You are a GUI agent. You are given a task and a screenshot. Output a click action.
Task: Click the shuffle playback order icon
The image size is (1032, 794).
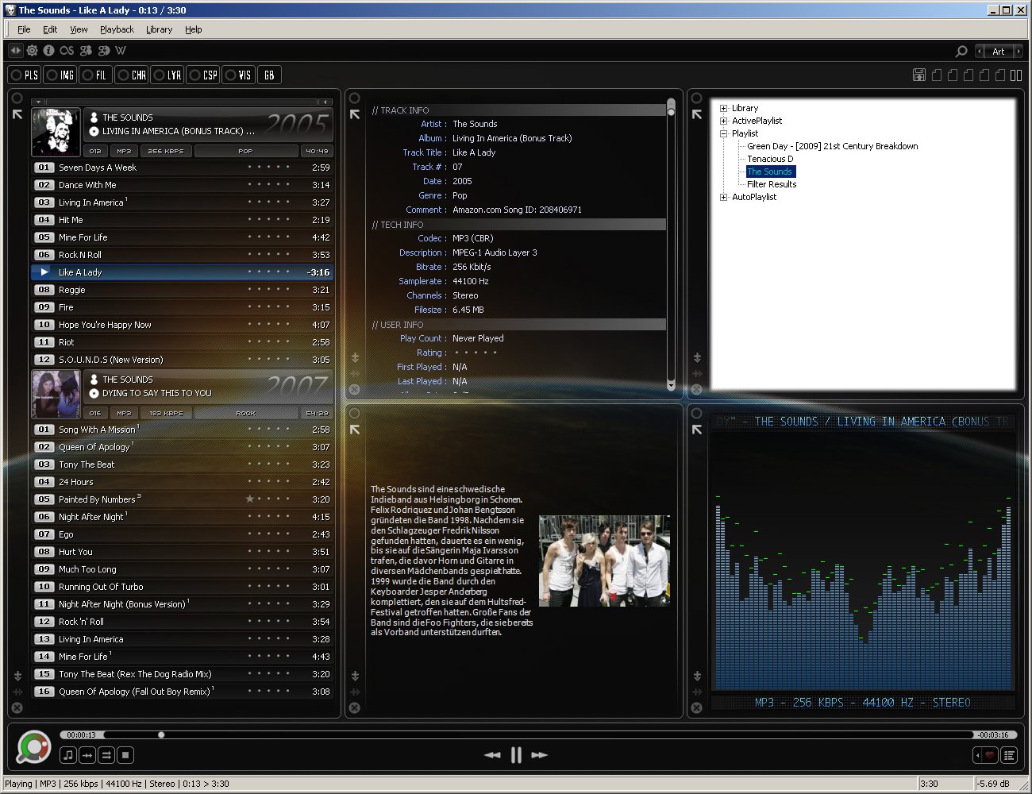(106, 755)
